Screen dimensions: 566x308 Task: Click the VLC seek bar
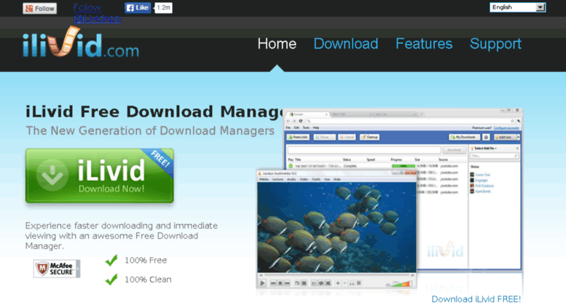(337, 275)
